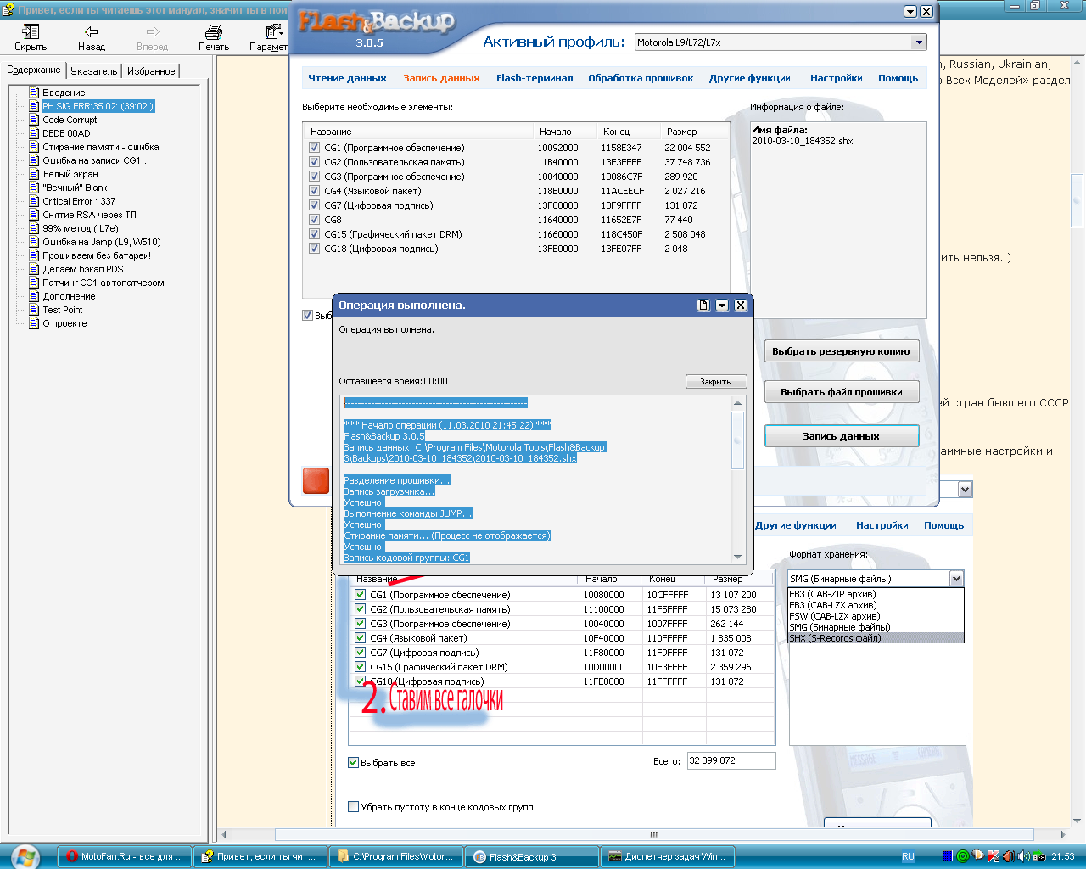
Task: Click the green @ tray icon
Action: 963,856
